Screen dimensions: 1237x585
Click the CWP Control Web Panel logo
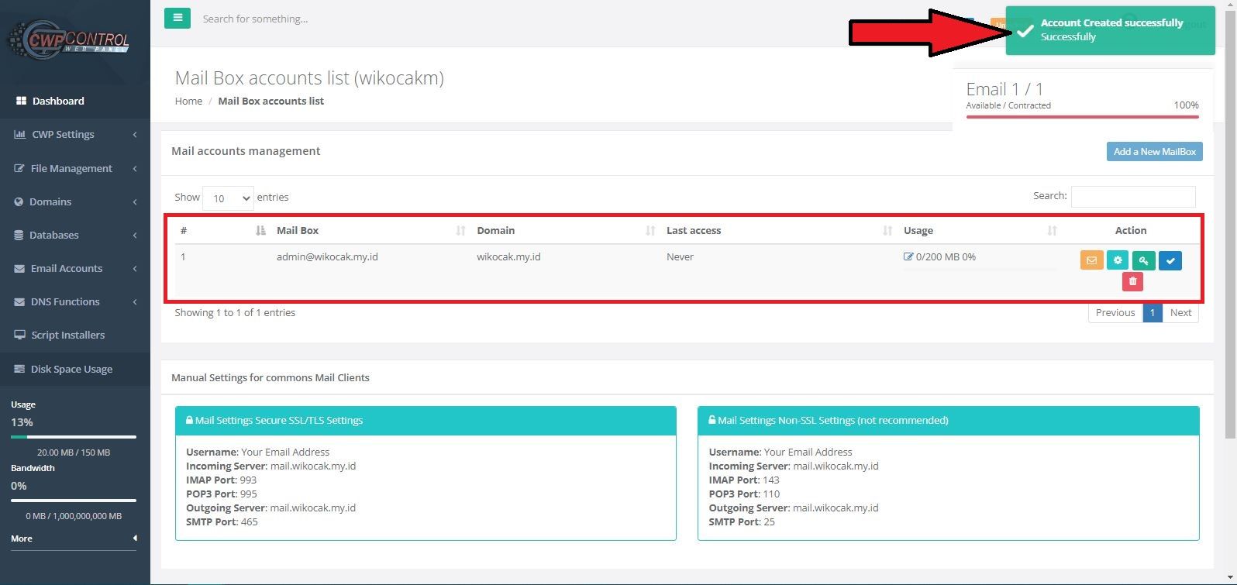[68, 40]
